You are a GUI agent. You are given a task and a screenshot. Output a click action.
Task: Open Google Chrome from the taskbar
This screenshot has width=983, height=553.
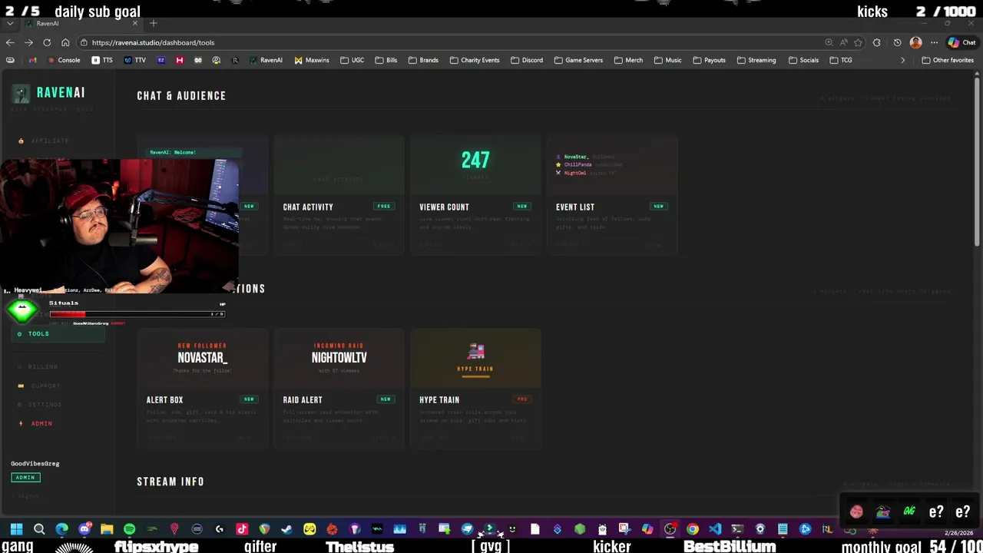(x=693, y=528)
